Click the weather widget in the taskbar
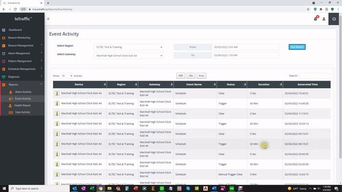The height and width of the screenshot is (192, 342). coord(298,188)
